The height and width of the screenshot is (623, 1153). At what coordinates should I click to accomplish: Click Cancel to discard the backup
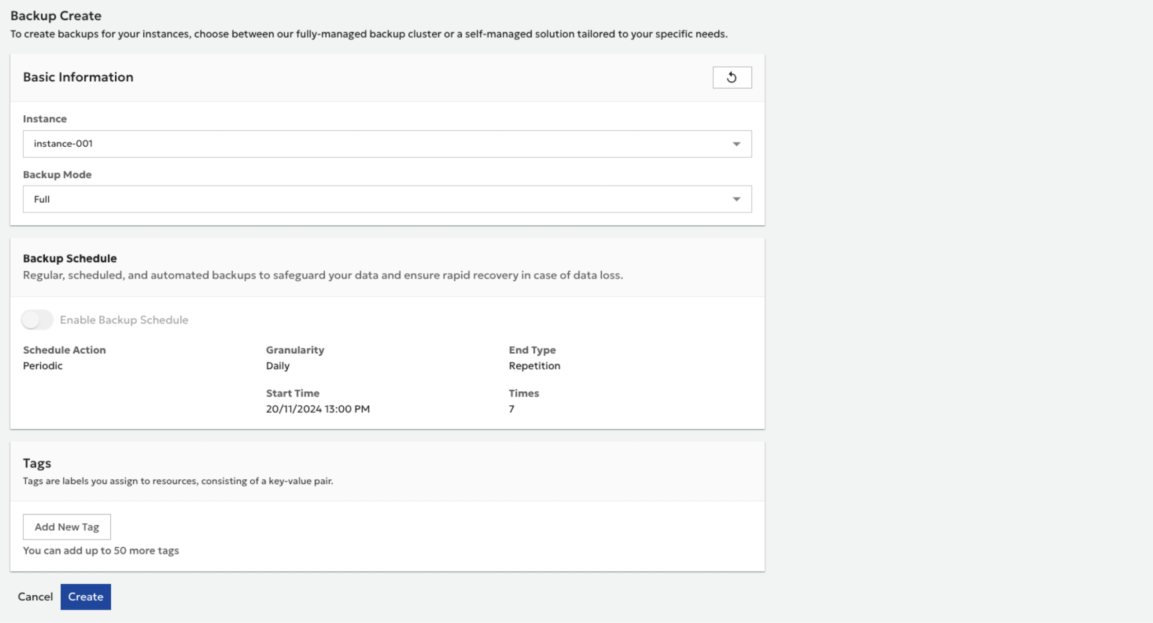tap(35, 597)
